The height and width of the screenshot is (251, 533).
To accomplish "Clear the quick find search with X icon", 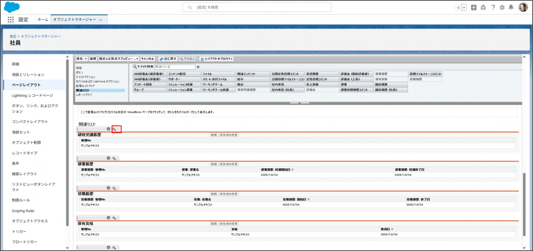I will (198, 67).
